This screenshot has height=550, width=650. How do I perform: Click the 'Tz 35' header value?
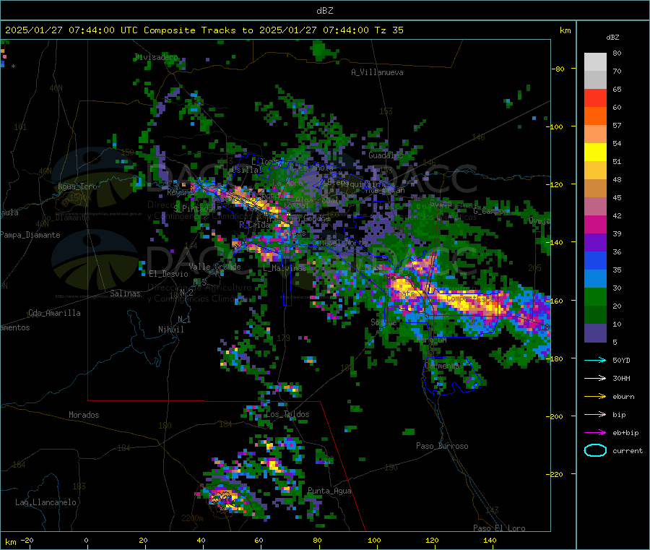pyautogui.click(x=389, y=30)
